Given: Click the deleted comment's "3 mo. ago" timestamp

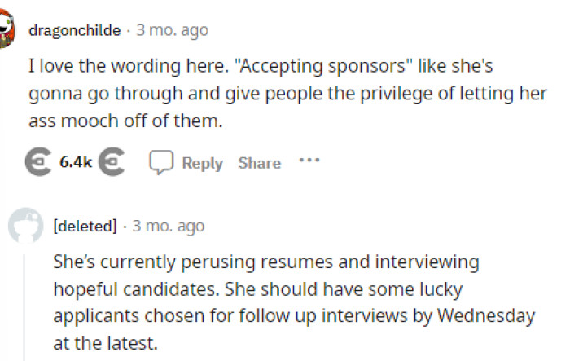Looking at the screenshot, I should tap(169, 226).
